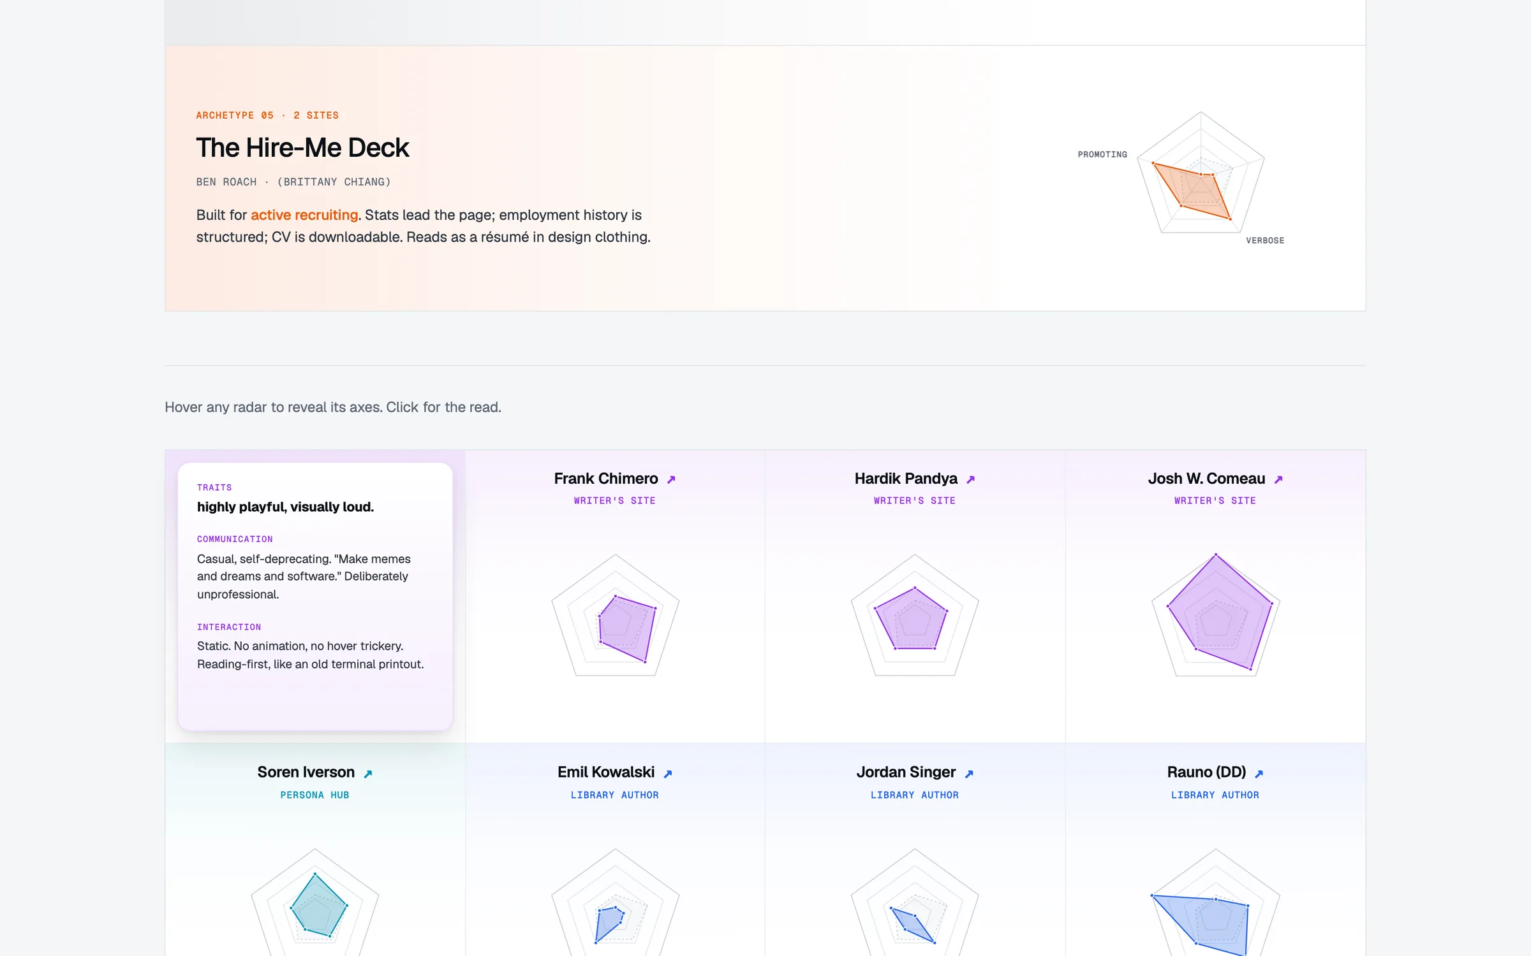Click the "VERBOSE" axis label

(x=1265, y=241)
